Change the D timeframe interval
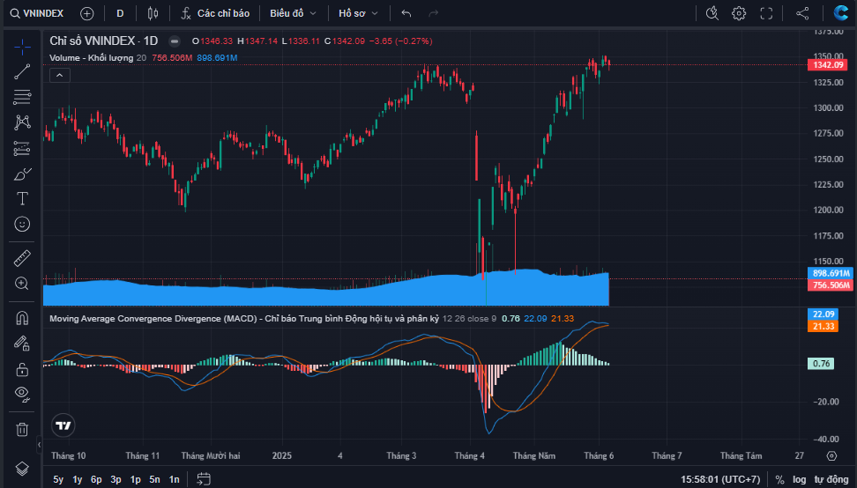The height and width of the screenshot is (488, 857). point(120,13)
